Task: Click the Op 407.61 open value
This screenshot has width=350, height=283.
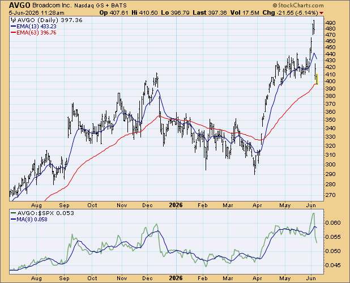Action: pyautogui.click(x=114, y=12)
